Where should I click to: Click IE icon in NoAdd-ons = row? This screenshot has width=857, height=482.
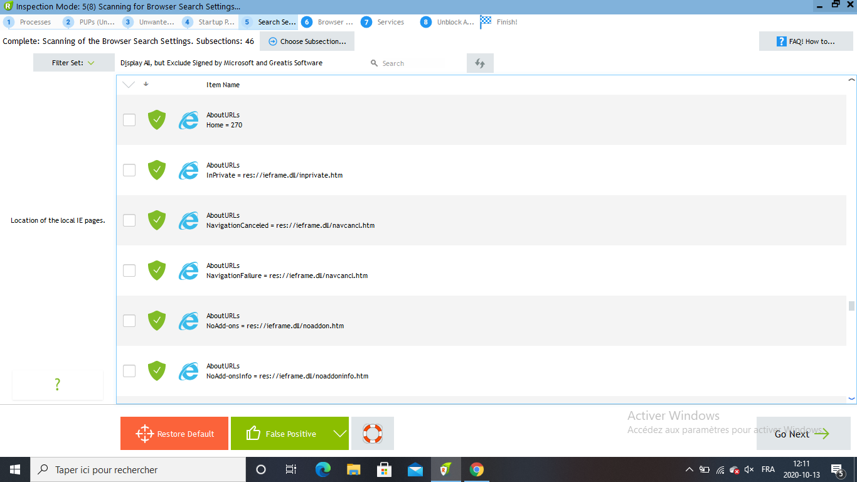[188, 321]
